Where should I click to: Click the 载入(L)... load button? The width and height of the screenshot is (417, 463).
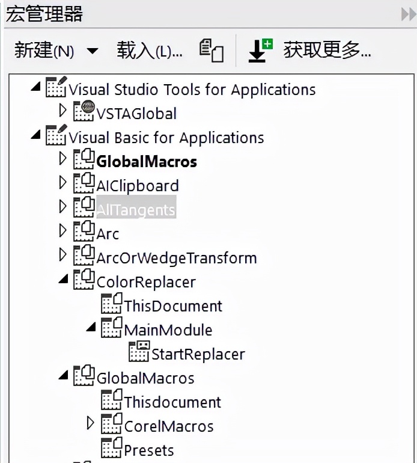pyautogui.click(x=150, y=50)
